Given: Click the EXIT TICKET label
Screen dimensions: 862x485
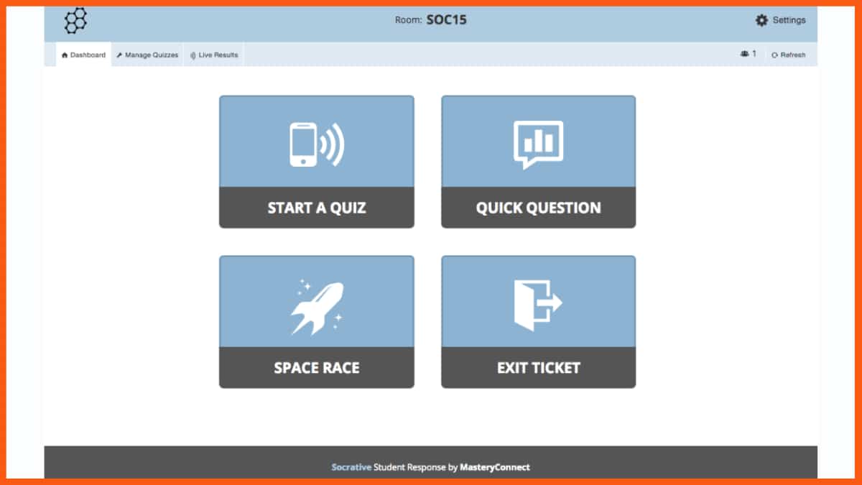Looking at the screenshot, I should coord(539,368).
